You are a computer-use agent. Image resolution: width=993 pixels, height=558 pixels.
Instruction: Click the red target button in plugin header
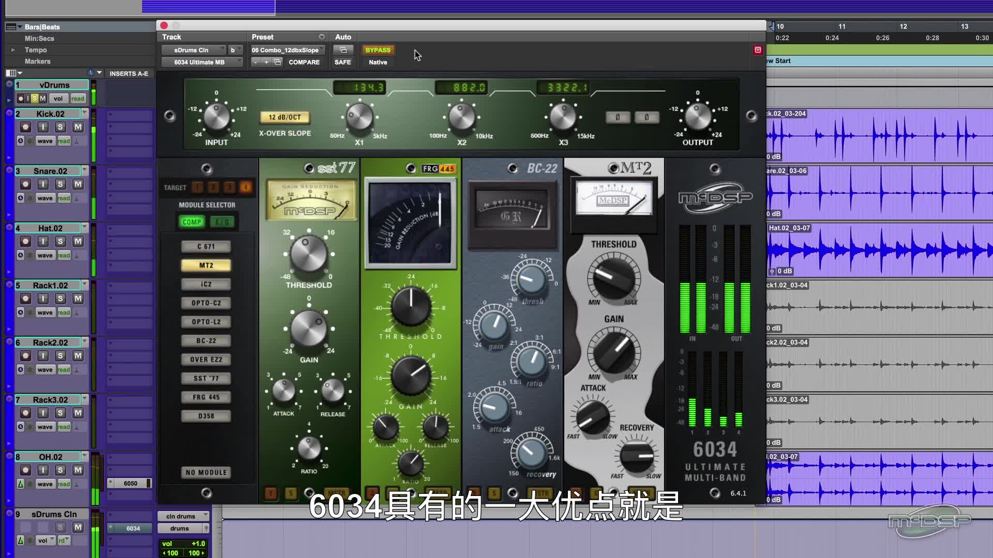coord(758,50)
